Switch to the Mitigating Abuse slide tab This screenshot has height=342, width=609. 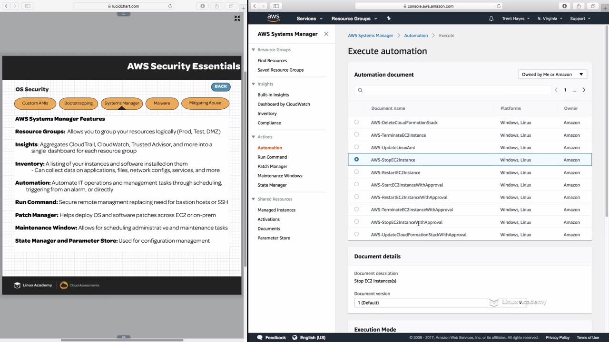[x=205, y=103]
